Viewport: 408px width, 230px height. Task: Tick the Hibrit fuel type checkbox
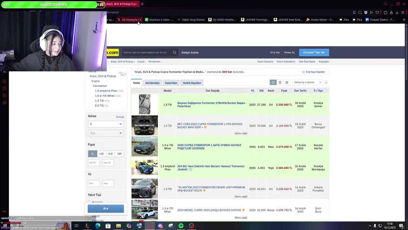tap(89, 216)
